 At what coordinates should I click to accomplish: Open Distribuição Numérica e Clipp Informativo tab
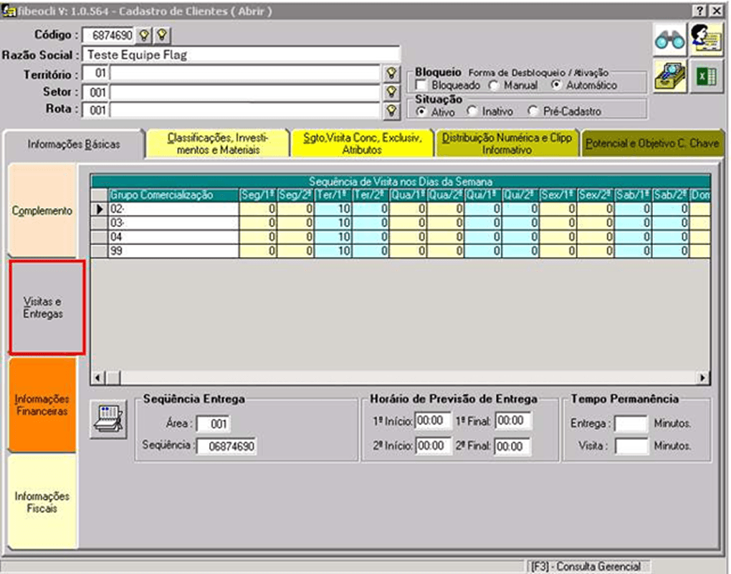pyautogui.click(x=507, y=143)
